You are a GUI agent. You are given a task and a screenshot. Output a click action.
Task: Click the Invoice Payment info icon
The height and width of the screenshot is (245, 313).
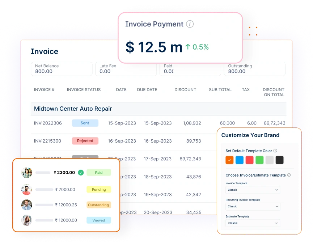(x=190, y=24)
